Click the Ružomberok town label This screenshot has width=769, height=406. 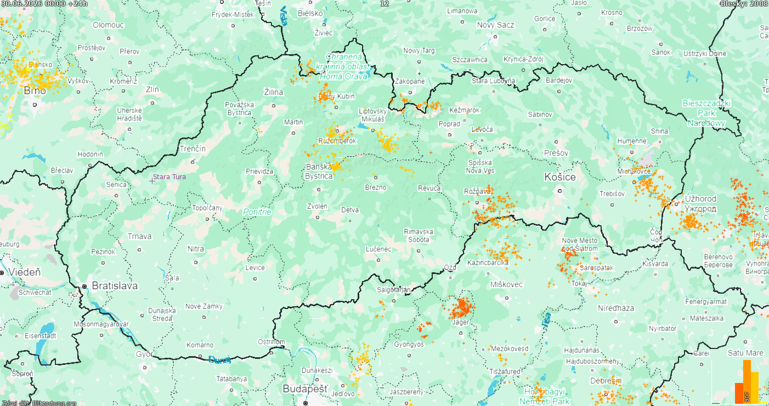337,141
